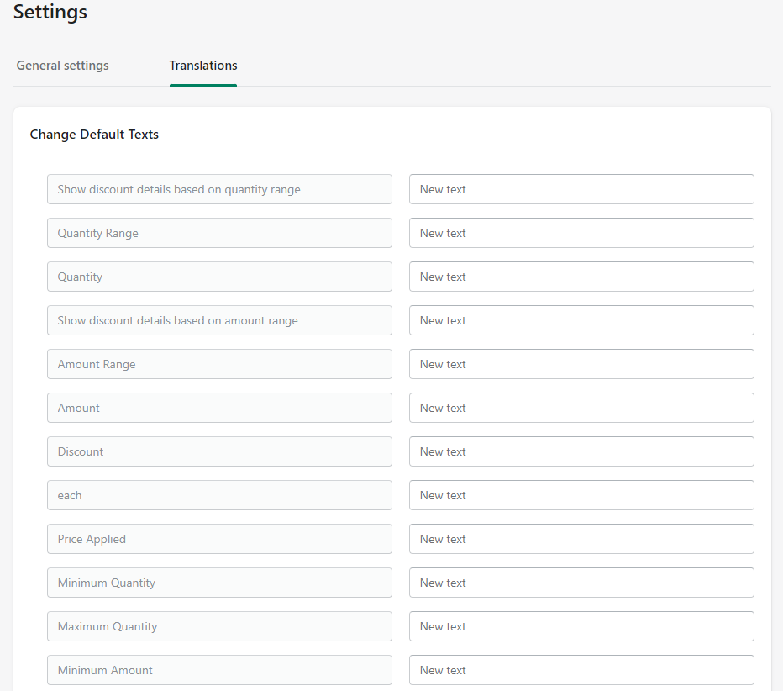
Task: Focus New text input next to Amount Range
Action: pyautogui.click(x=581, y=364)
